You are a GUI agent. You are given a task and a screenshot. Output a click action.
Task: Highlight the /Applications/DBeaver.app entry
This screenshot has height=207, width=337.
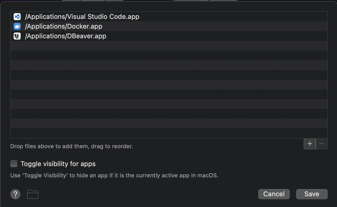pyautogui.click(x=66, y=36)
